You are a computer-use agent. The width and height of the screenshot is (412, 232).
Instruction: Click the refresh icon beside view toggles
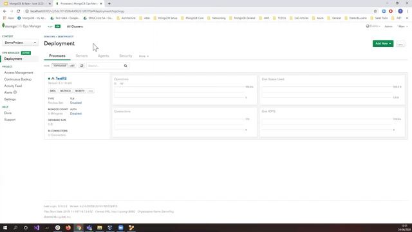(x=82, y=66)
